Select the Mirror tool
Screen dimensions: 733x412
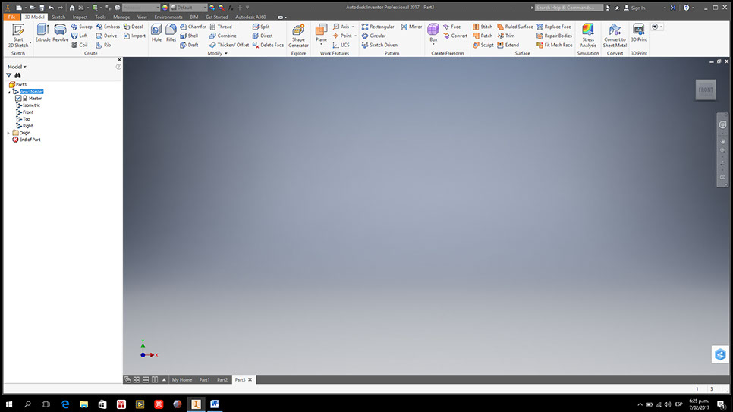411,27
